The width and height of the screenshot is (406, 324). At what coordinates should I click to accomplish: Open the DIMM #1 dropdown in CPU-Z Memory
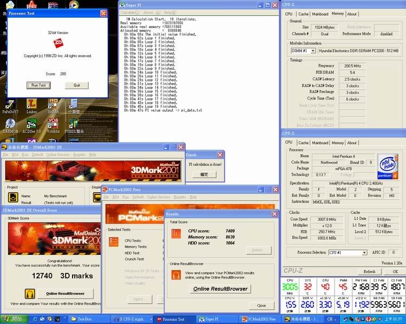[x=313, y=51]
